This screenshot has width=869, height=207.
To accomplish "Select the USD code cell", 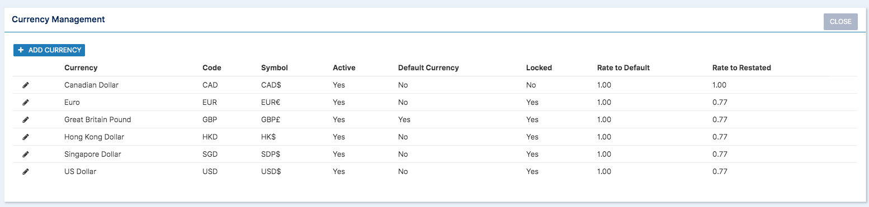I will (x=210, y=171).
